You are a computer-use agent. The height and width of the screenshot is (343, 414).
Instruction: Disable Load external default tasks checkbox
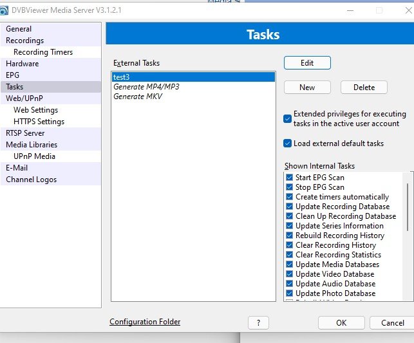(288, 144)
